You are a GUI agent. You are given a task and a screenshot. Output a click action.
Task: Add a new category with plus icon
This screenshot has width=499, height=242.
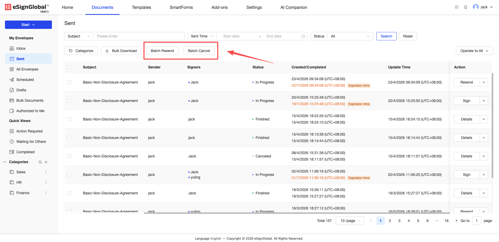(x=46, y=162)
